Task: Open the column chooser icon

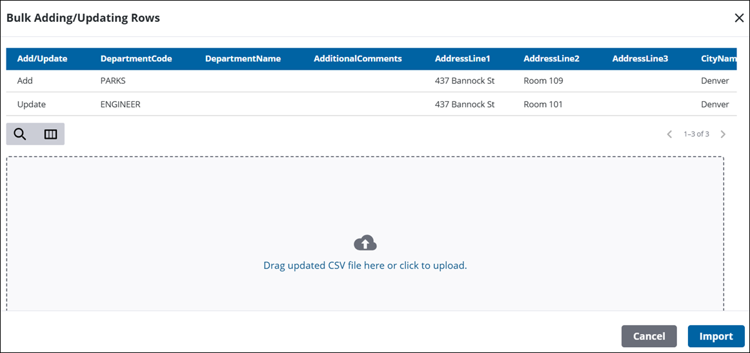Action: tap(50, 134)
